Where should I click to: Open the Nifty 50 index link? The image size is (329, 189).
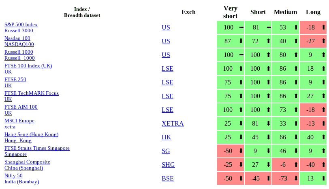coord(13,176)
